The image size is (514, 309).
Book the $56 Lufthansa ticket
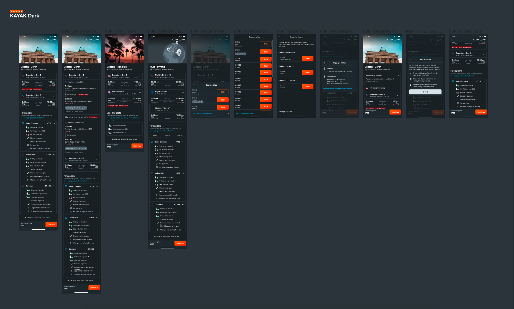[x=307, y=86]
